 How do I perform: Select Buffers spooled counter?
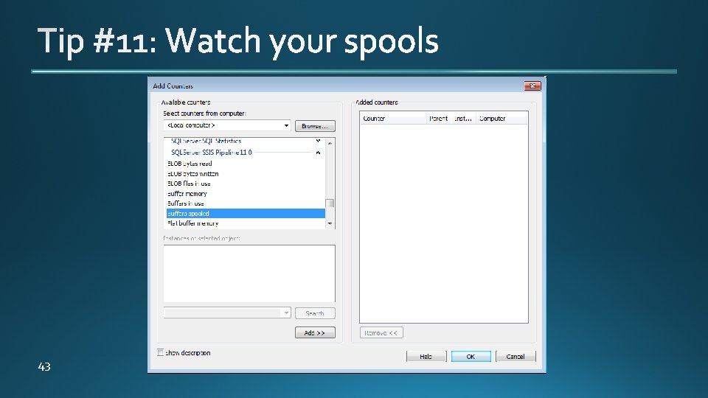pyautogui.click(x=246, y=214)
